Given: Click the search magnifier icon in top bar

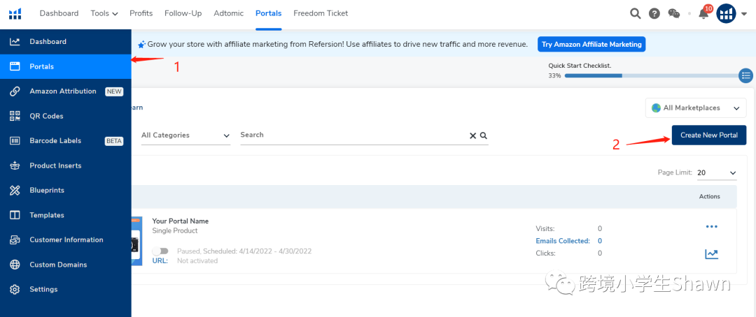Looking at the screenshot, I should [635, 13].
